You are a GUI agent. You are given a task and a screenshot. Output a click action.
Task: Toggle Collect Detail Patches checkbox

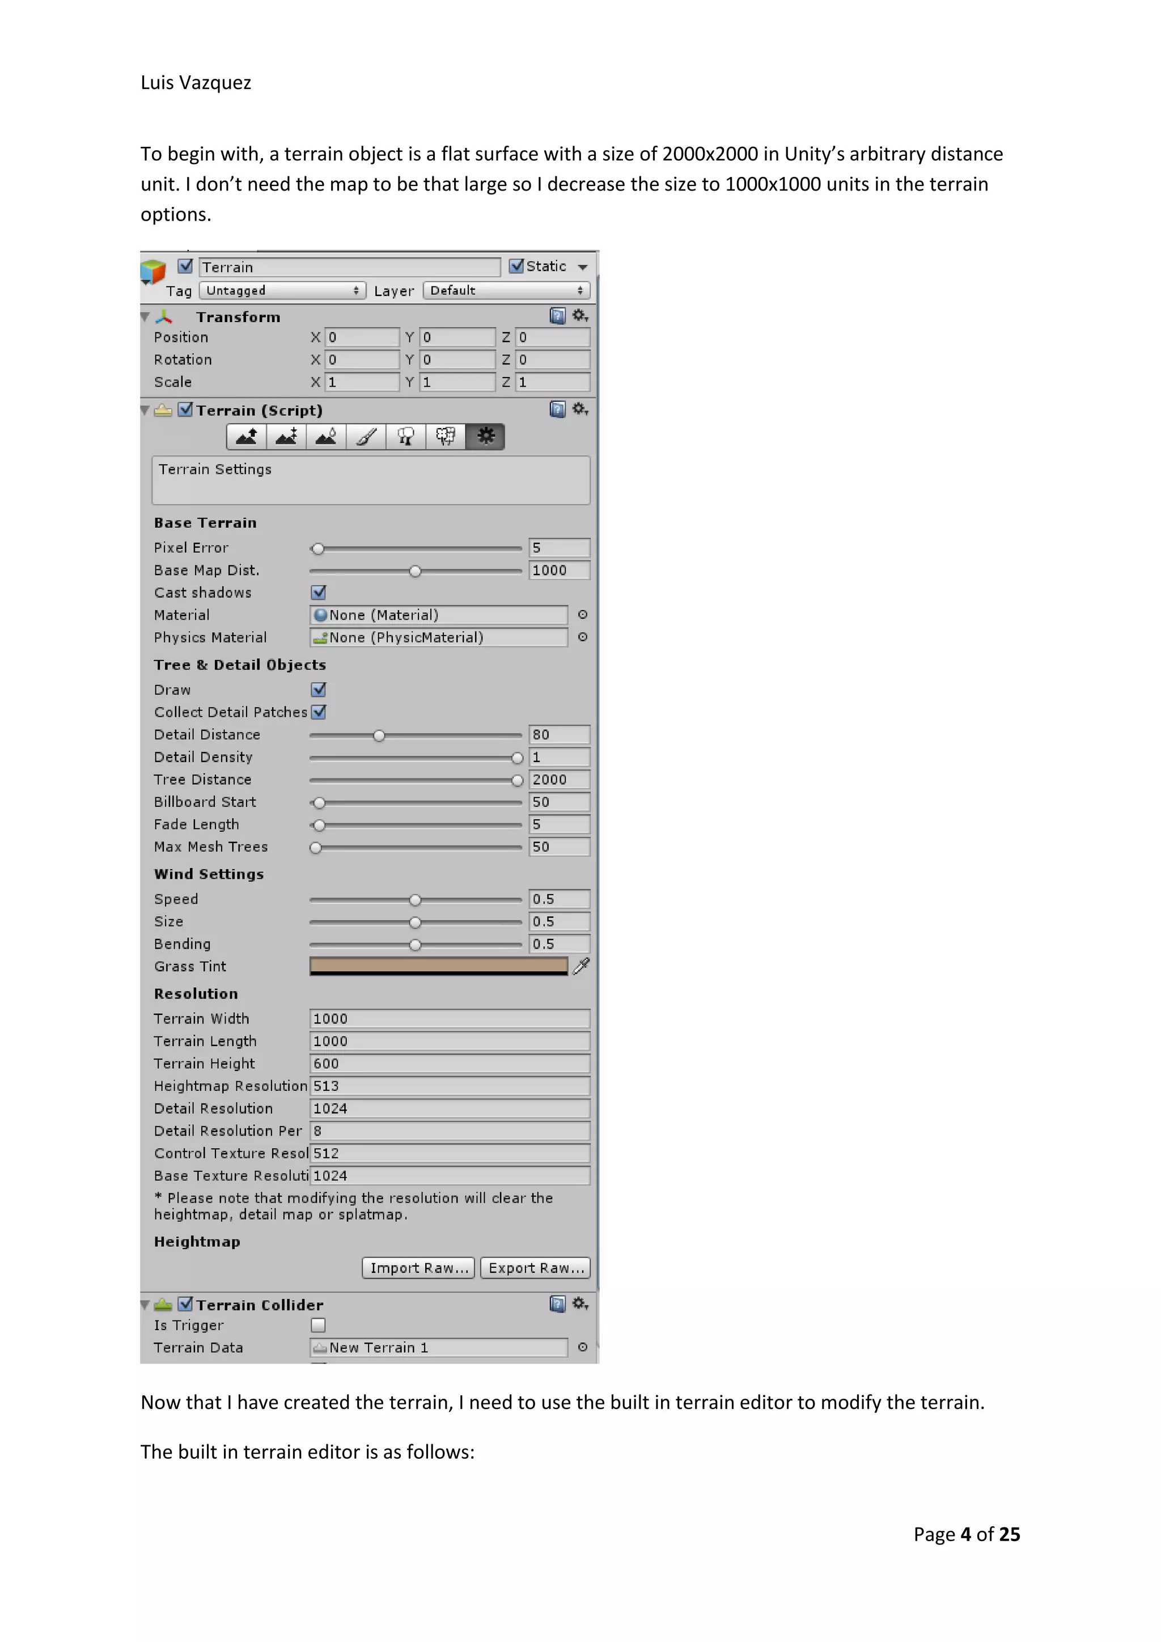click(x=319, y=712)
